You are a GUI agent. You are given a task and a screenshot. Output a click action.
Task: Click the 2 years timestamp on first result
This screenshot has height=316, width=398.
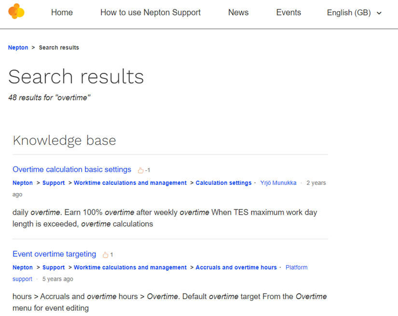click(316, 183)
